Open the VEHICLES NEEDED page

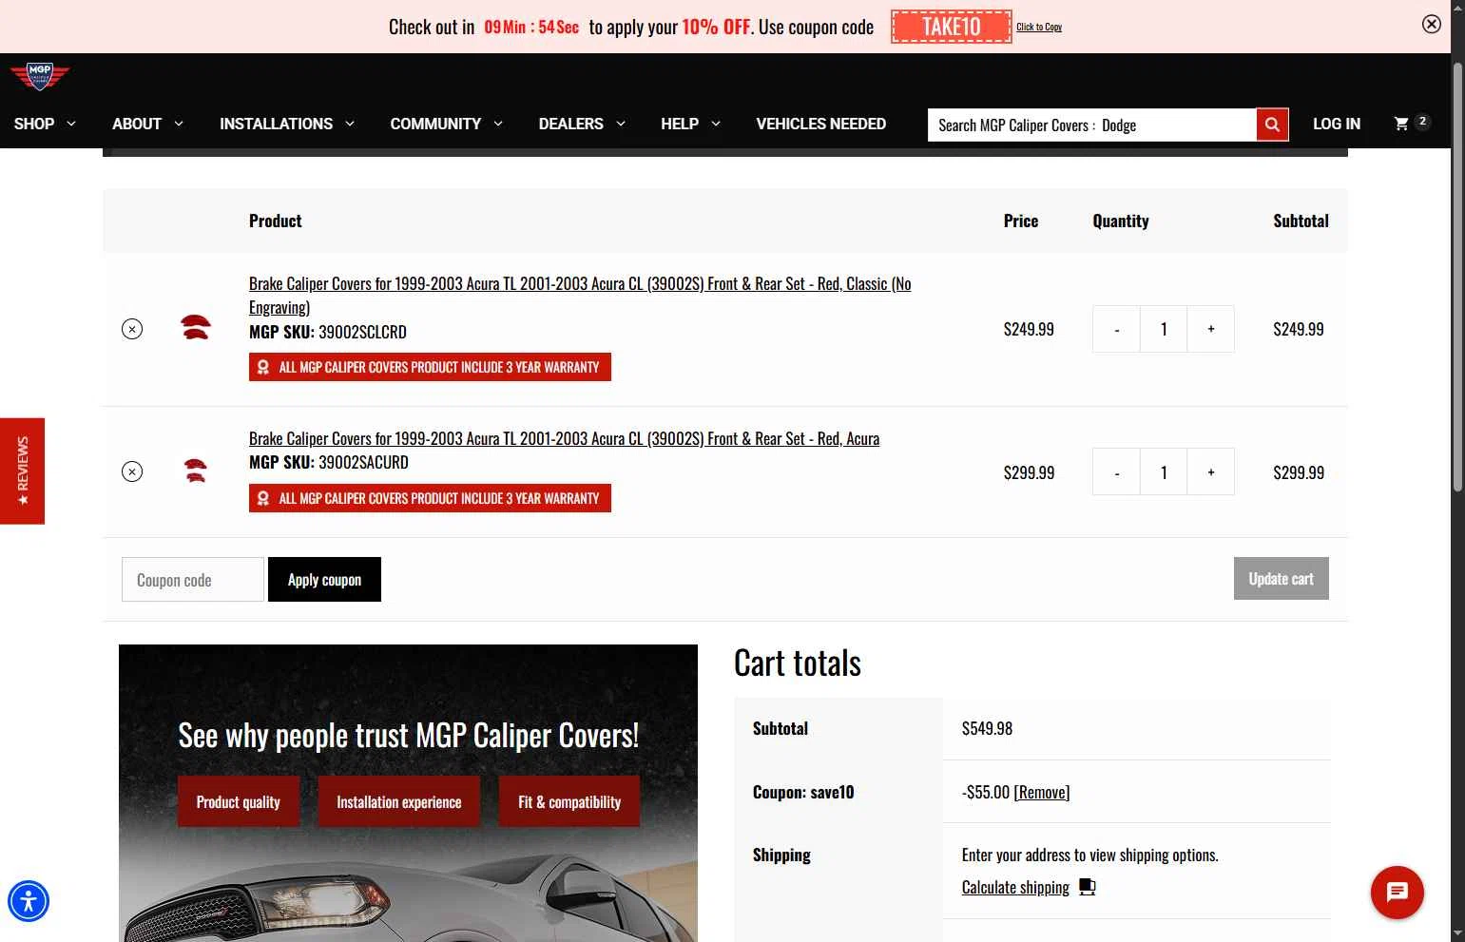point(821,124)
